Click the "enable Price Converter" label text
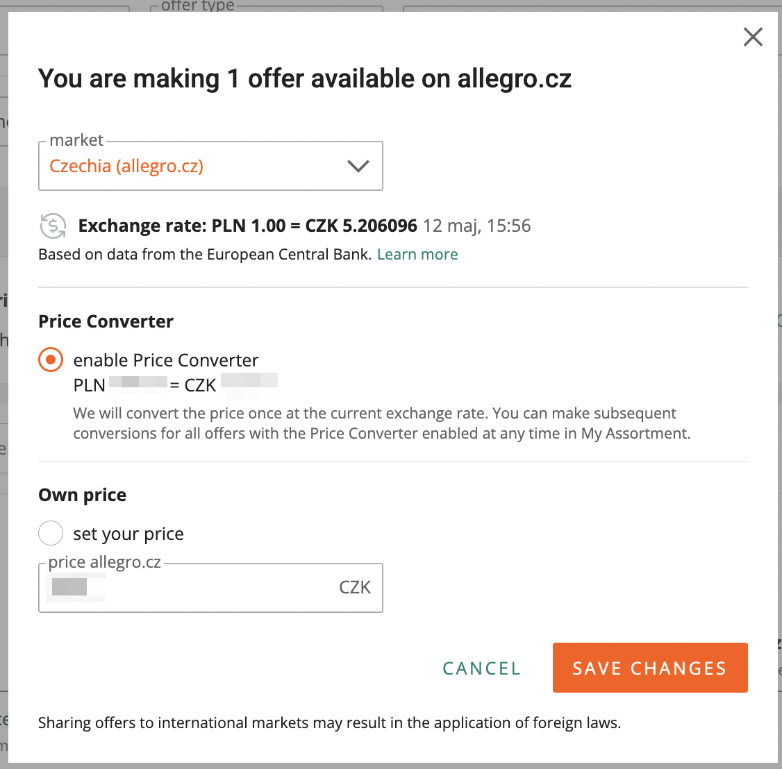The height and width of the screenshot is (769, 782). 165,360
